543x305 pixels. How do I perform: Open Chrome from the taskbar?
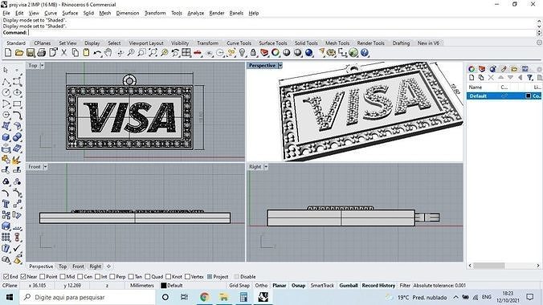[x=204, y=297]
